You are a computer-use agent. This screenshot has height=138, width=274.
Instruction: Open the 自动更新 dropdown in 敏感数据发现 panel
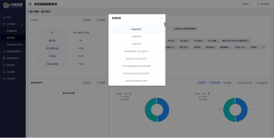[x=88, y=83]
